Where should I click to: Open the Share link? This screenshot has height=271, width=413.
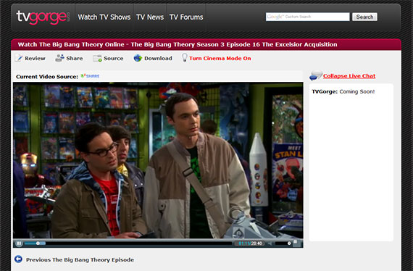tap(75, 59)
